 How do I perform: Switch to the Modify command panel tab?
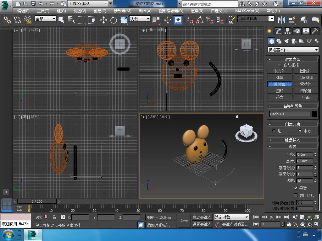point(279,31)
